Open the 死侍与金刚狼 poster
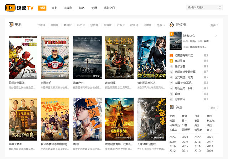The width and height of the screenshot is (228, 159). (23, 58)
